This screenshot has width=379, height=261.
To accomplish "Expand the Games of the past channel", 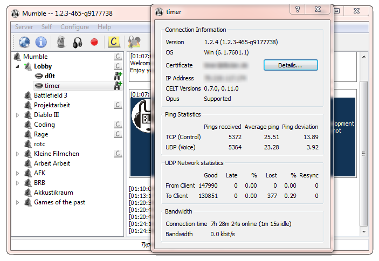I will tap(17, 202).
